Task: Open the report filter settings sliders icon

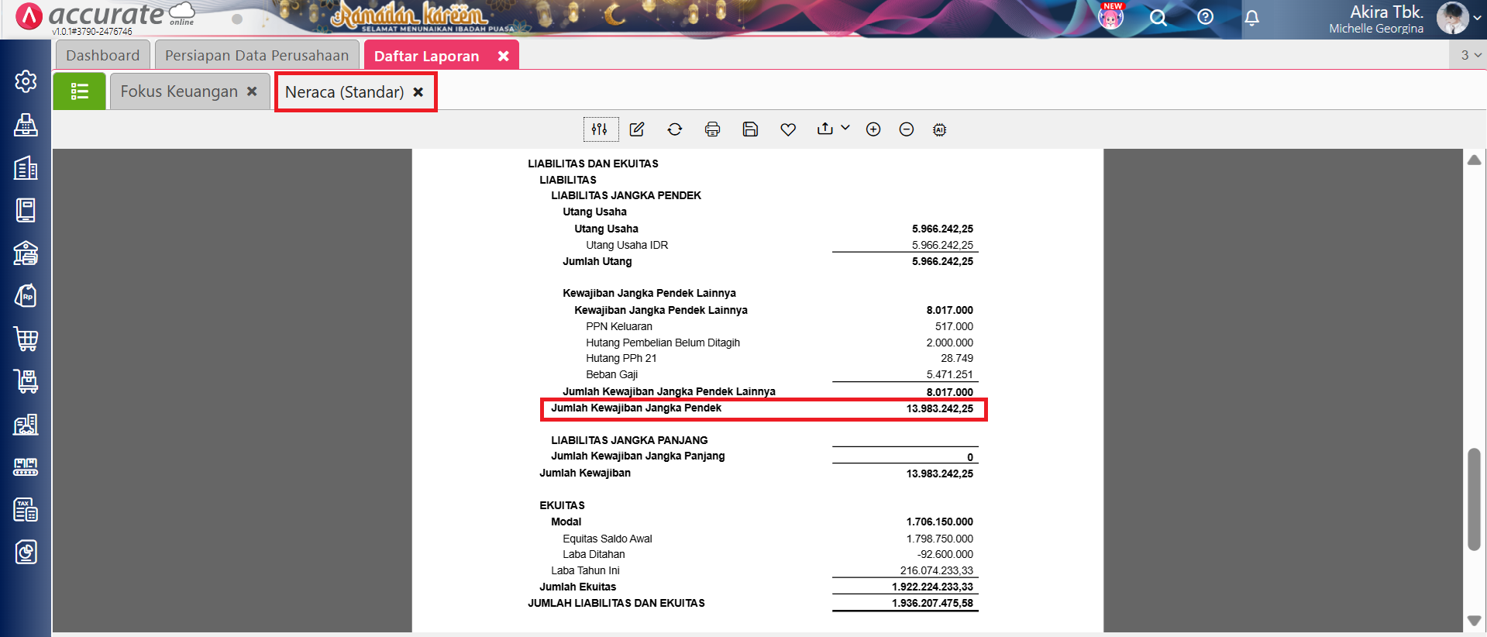Action: (x=600, y=129)
